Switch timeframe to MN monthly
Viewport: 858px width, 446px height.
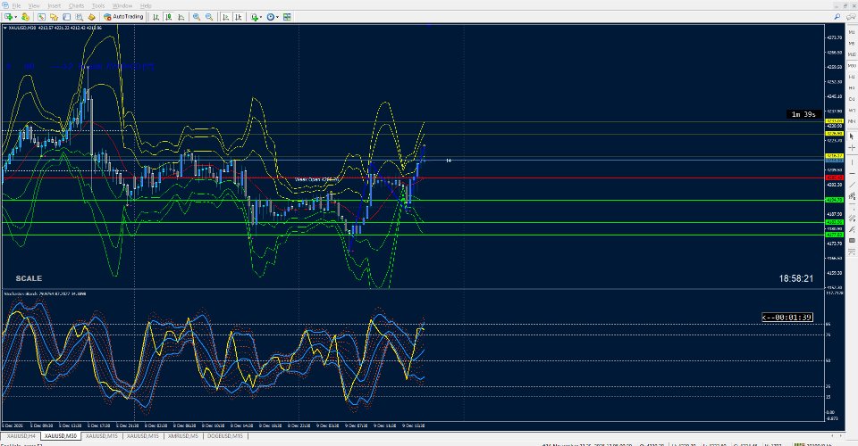click(x=852, y=121)
